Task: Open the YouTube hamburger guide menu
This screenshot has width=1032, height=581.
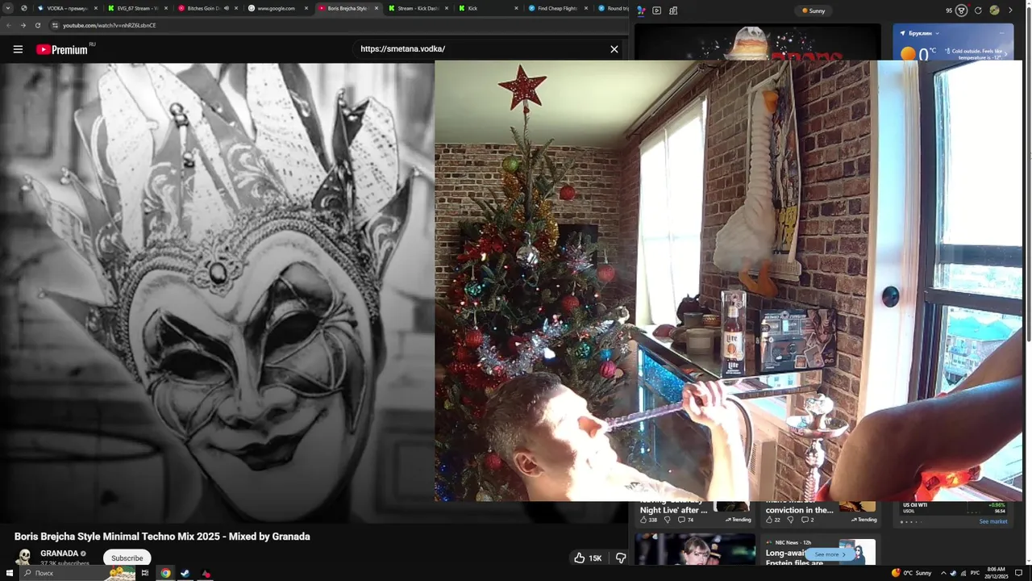Action: [18, 49]
